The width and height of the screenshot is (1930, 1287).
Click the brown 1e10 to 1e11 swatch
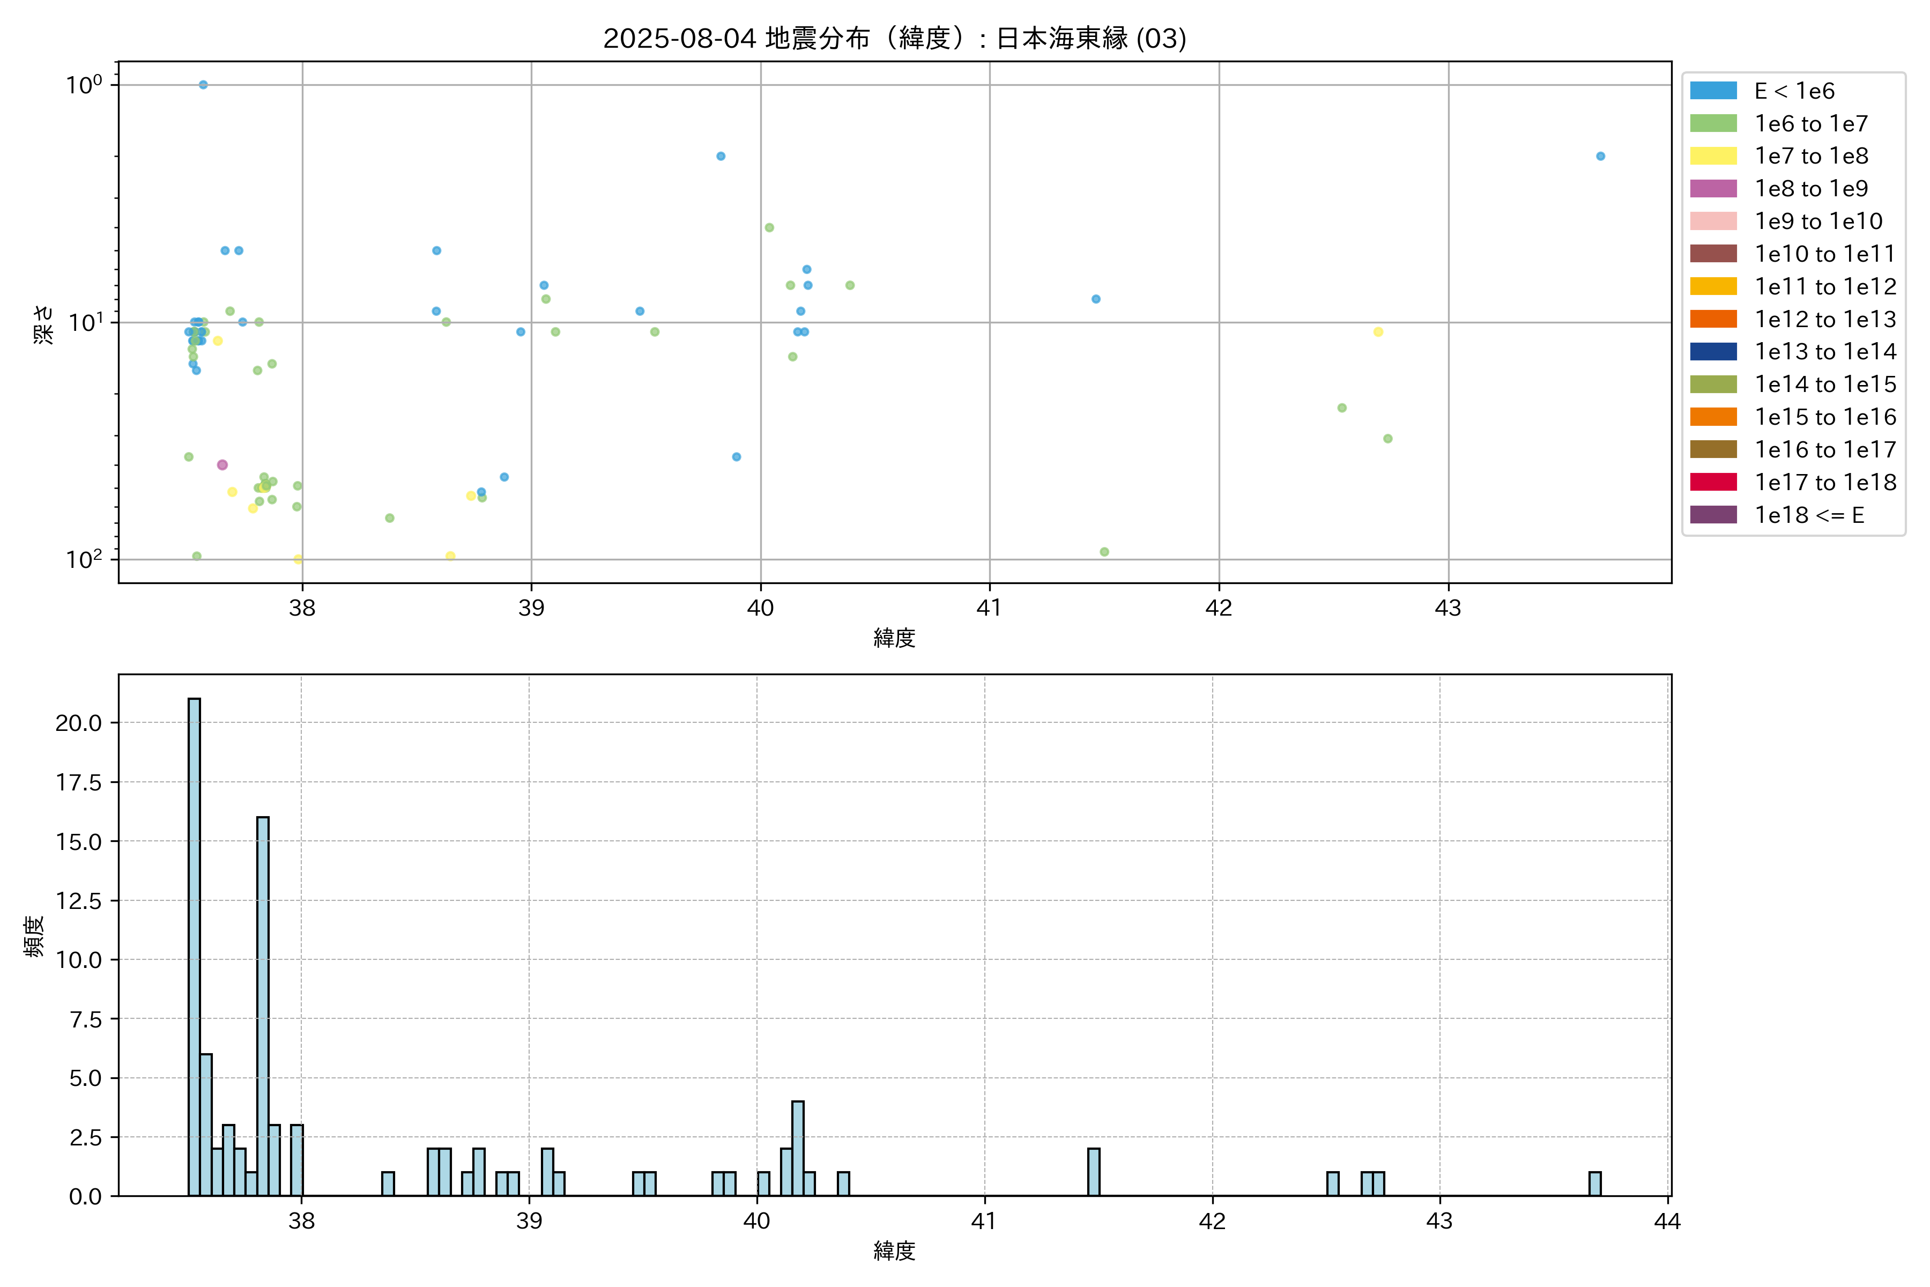[1713, 254]
